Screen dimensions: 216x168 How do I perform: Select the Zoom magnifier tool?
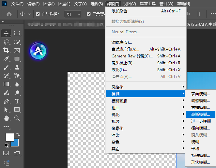[17, 118]
